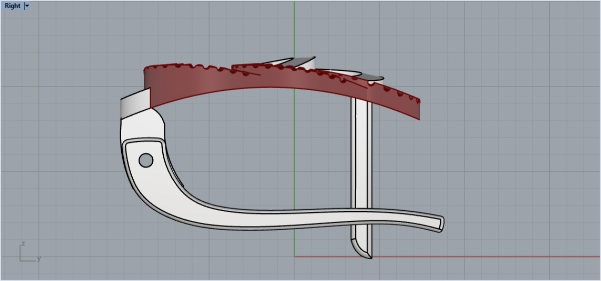This screenshot has height=281, width=601.
Task: Open the Right viewport dropdown arrow menu
Action: coord(27,6)
